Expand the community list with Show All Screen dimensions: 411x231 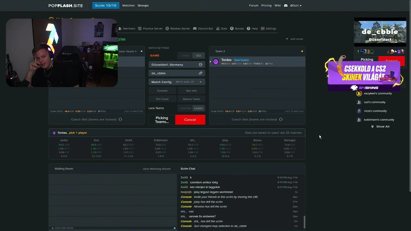pos(380,126)
